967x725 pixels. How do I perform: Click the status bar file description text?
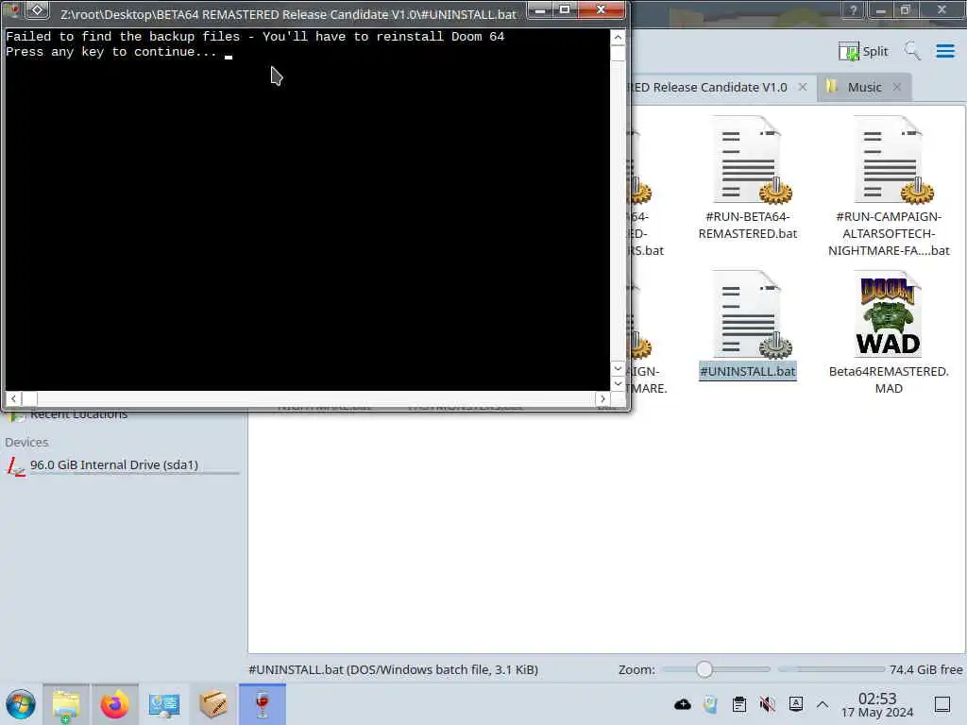(x=394, y=669)
